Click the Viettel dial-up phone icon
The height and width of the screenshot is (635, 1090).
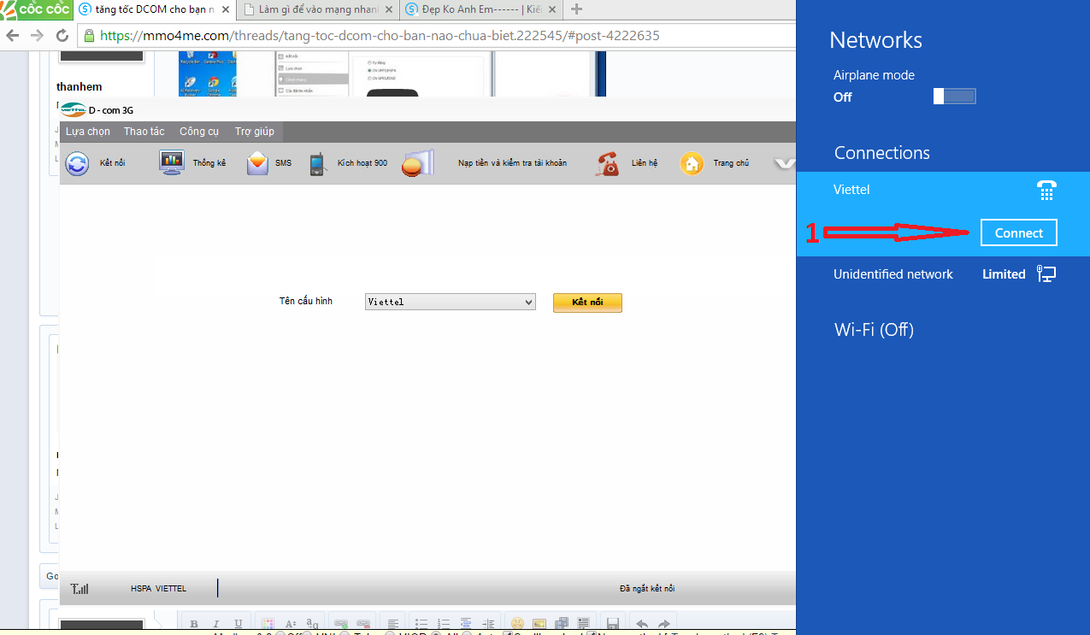1047,190
